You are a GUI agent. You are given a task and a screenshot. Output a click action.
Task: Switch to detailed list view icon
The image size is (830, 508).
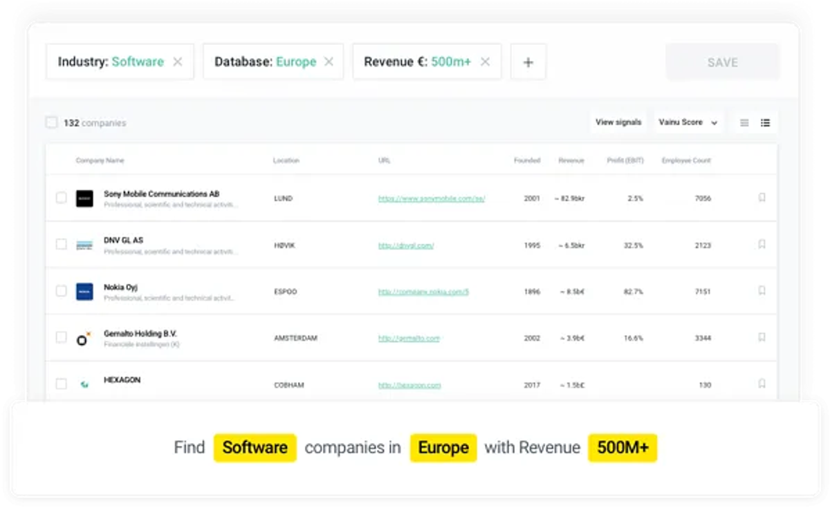[765, 123]
